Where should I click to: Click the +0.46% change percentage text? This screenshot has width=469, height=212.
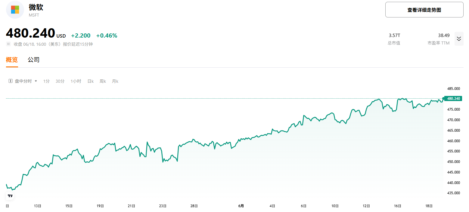click(x=107, y=35)
